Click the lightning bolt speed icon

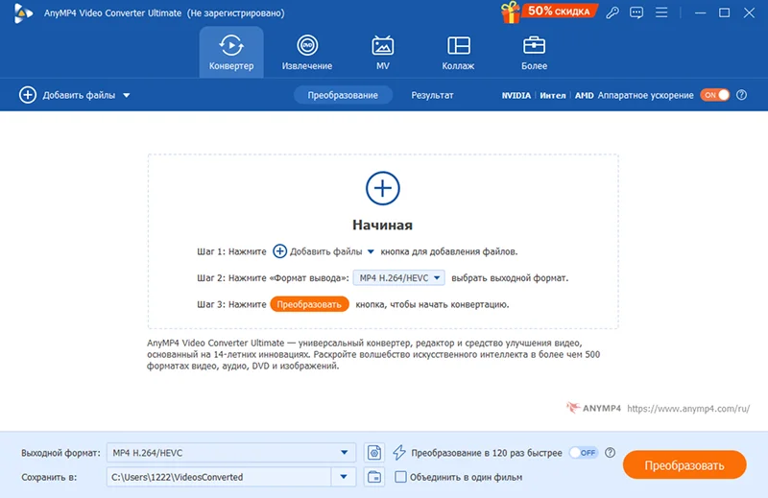(x=399, y=453)
